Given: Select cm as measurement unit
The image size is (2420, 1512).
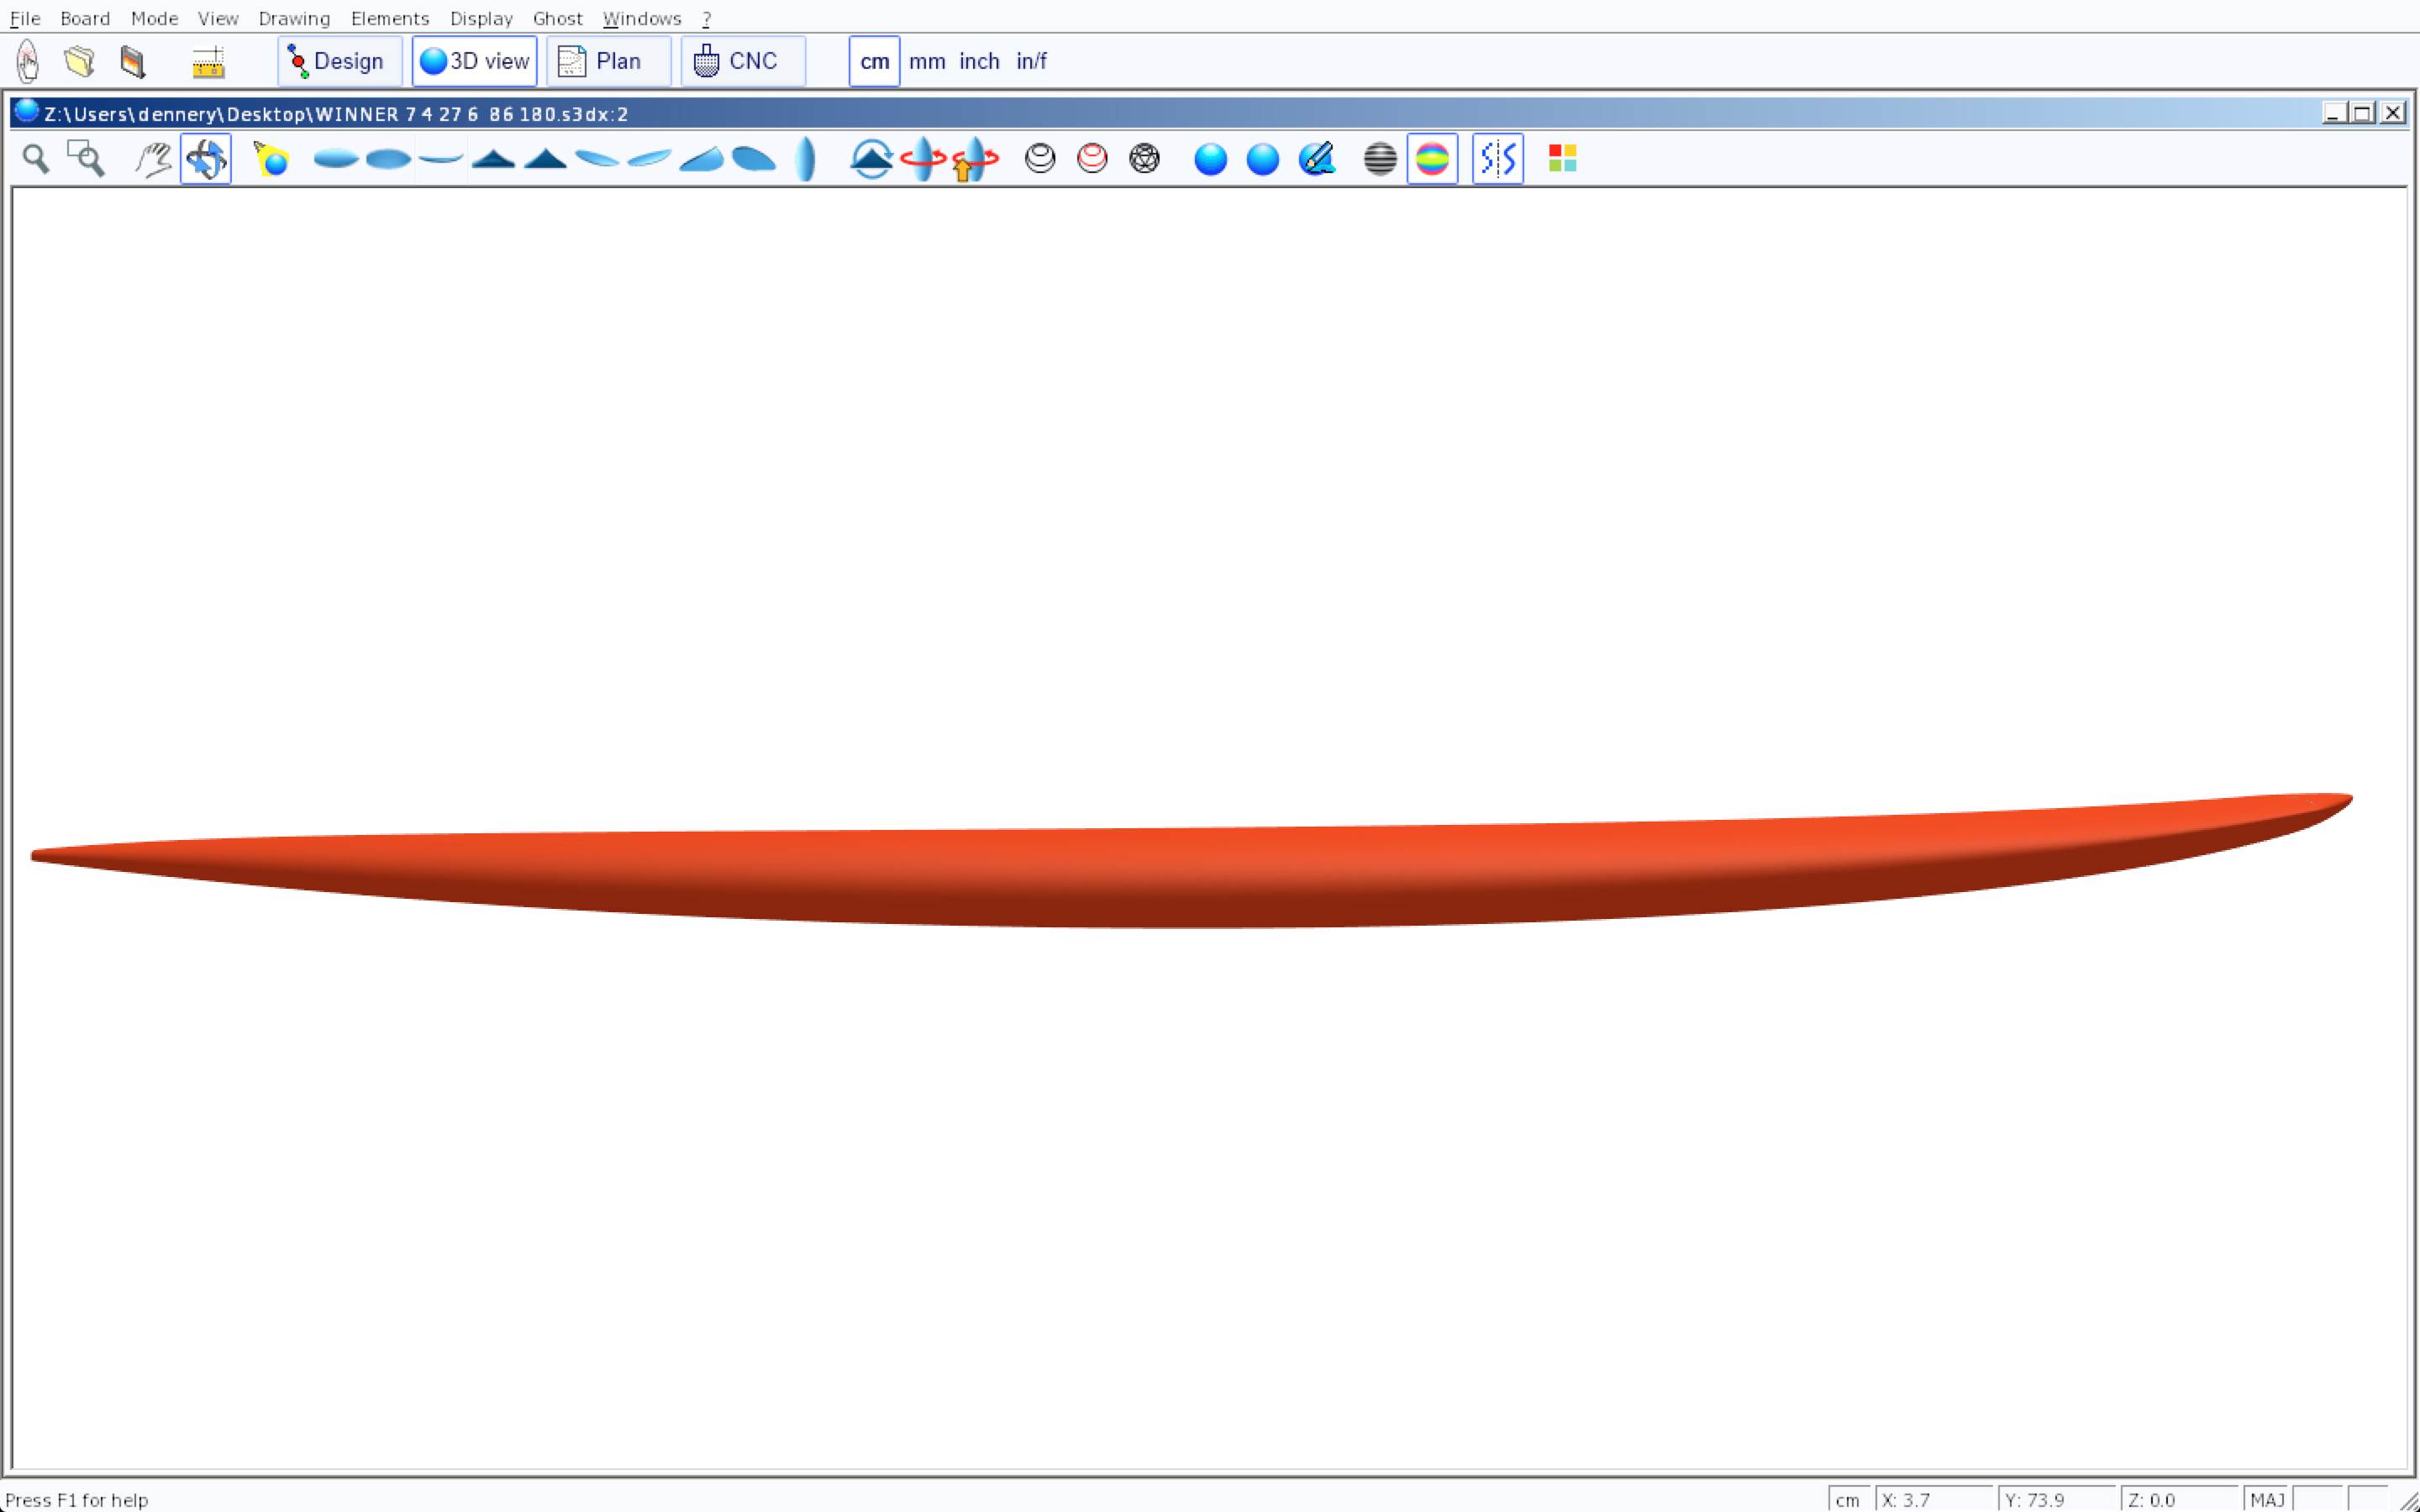Looking at the screenshot, I should coord(874,62).
